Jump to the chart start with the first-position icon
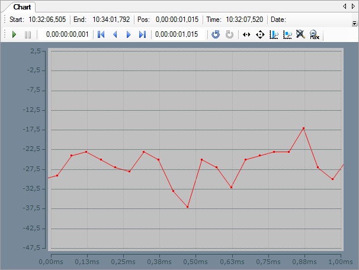The width and height of the screenshot is (359, 270). pyautogui.click(x=101, y=34)
